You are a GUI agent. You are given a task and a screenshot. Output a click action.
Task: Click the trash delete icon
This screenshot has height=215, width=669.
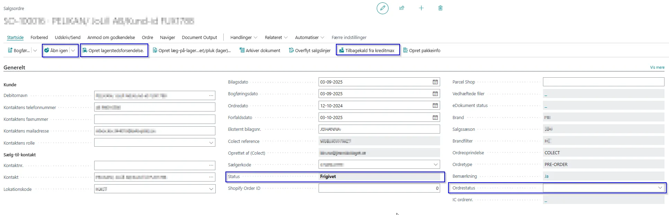(440, 8)
